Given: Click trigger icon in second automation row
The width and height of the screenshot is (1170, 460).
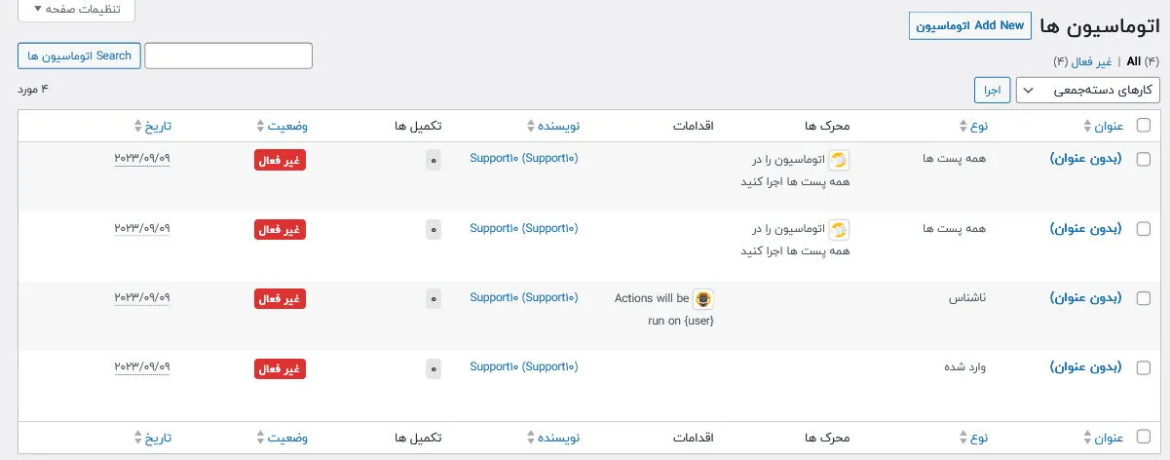Looking at the screenshot, I should coord(839,230).
